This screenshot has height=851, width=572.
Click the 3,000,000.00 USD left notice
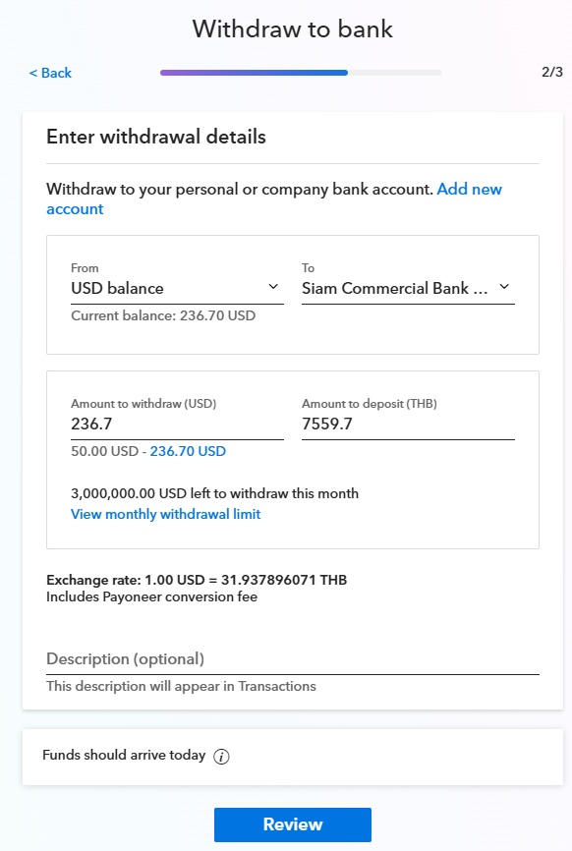point(214,493)
